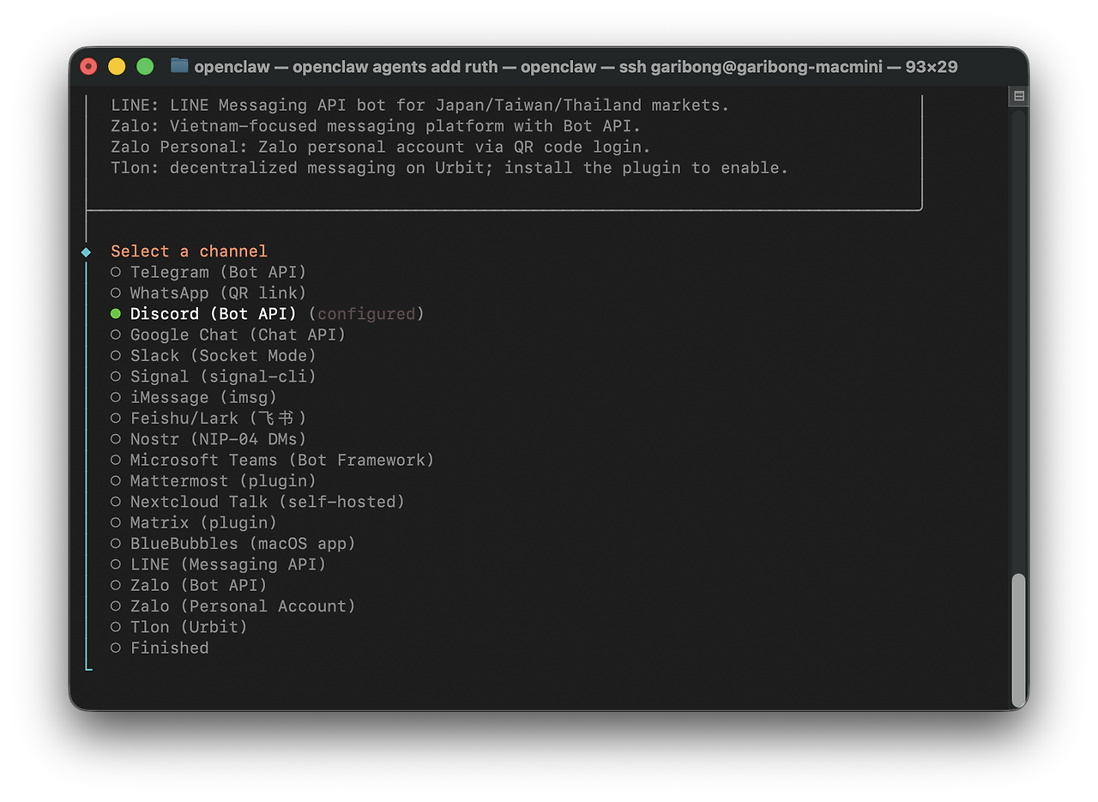The image size is (1098, 802).
Task: Click the gray '(configured)' label next to Discord
Action: click(x=366, y=314)
